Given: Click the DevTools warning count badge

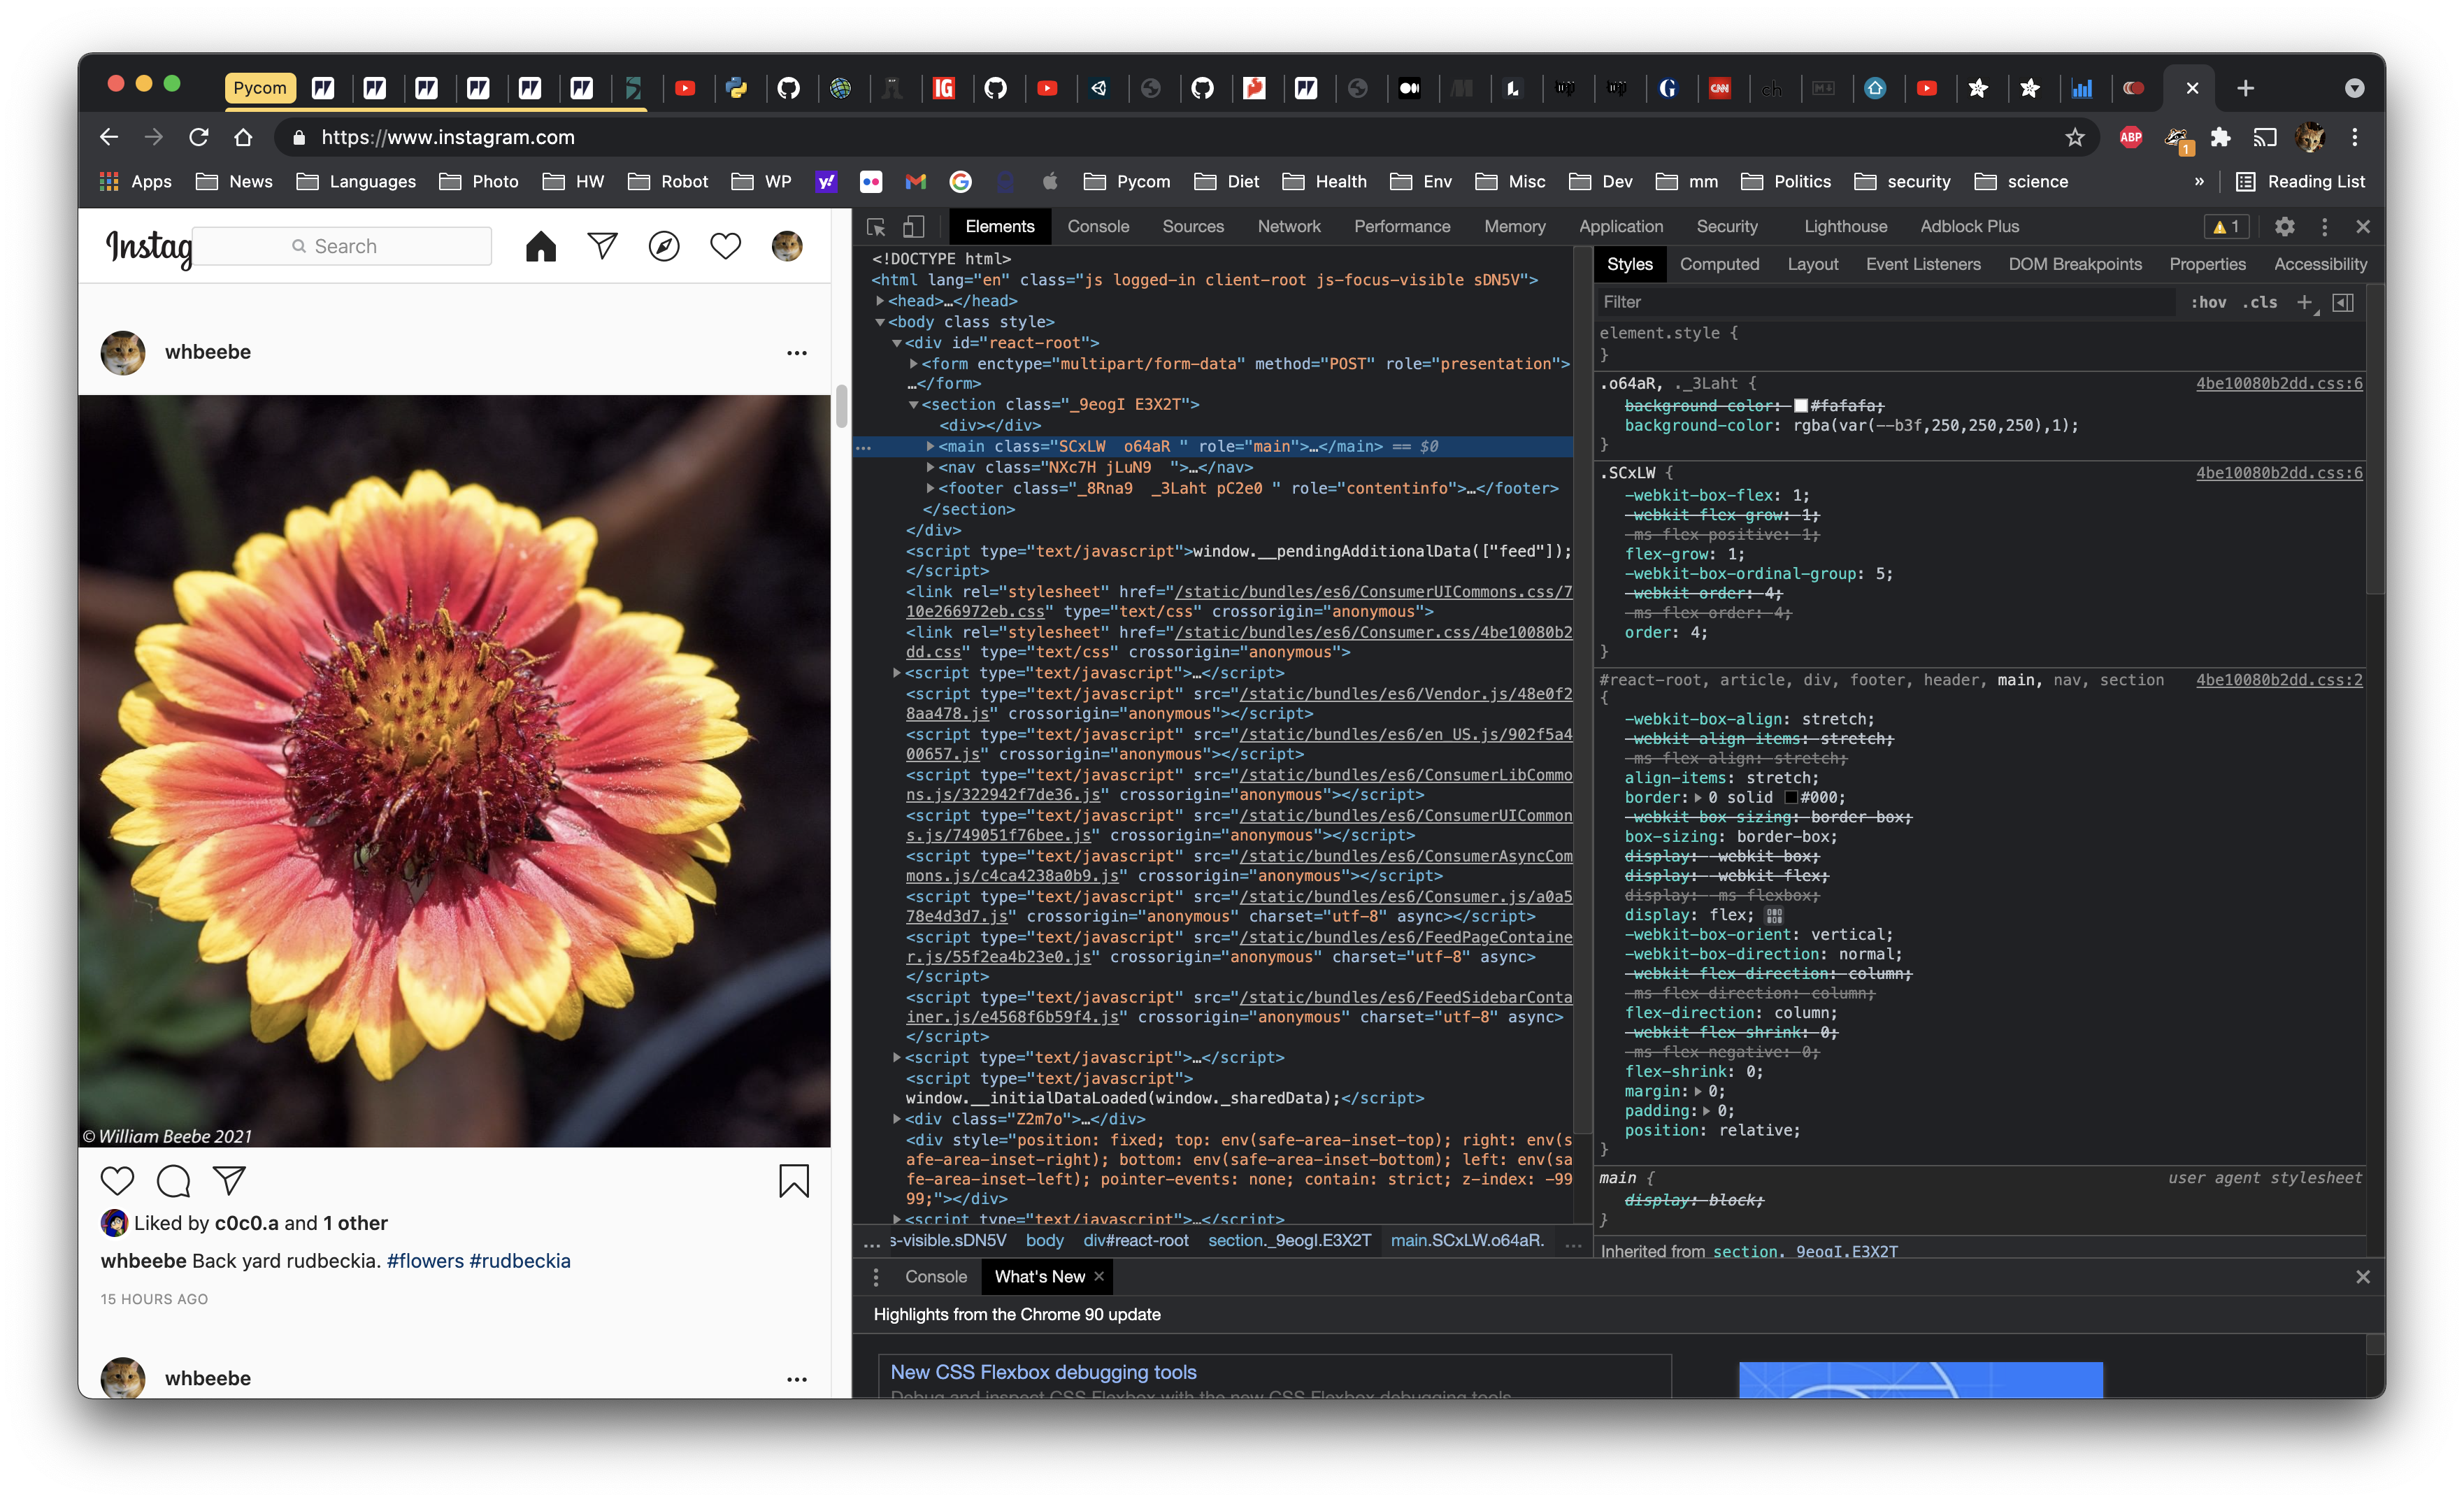Looking at the screenshot, I should pos(2226,227).
